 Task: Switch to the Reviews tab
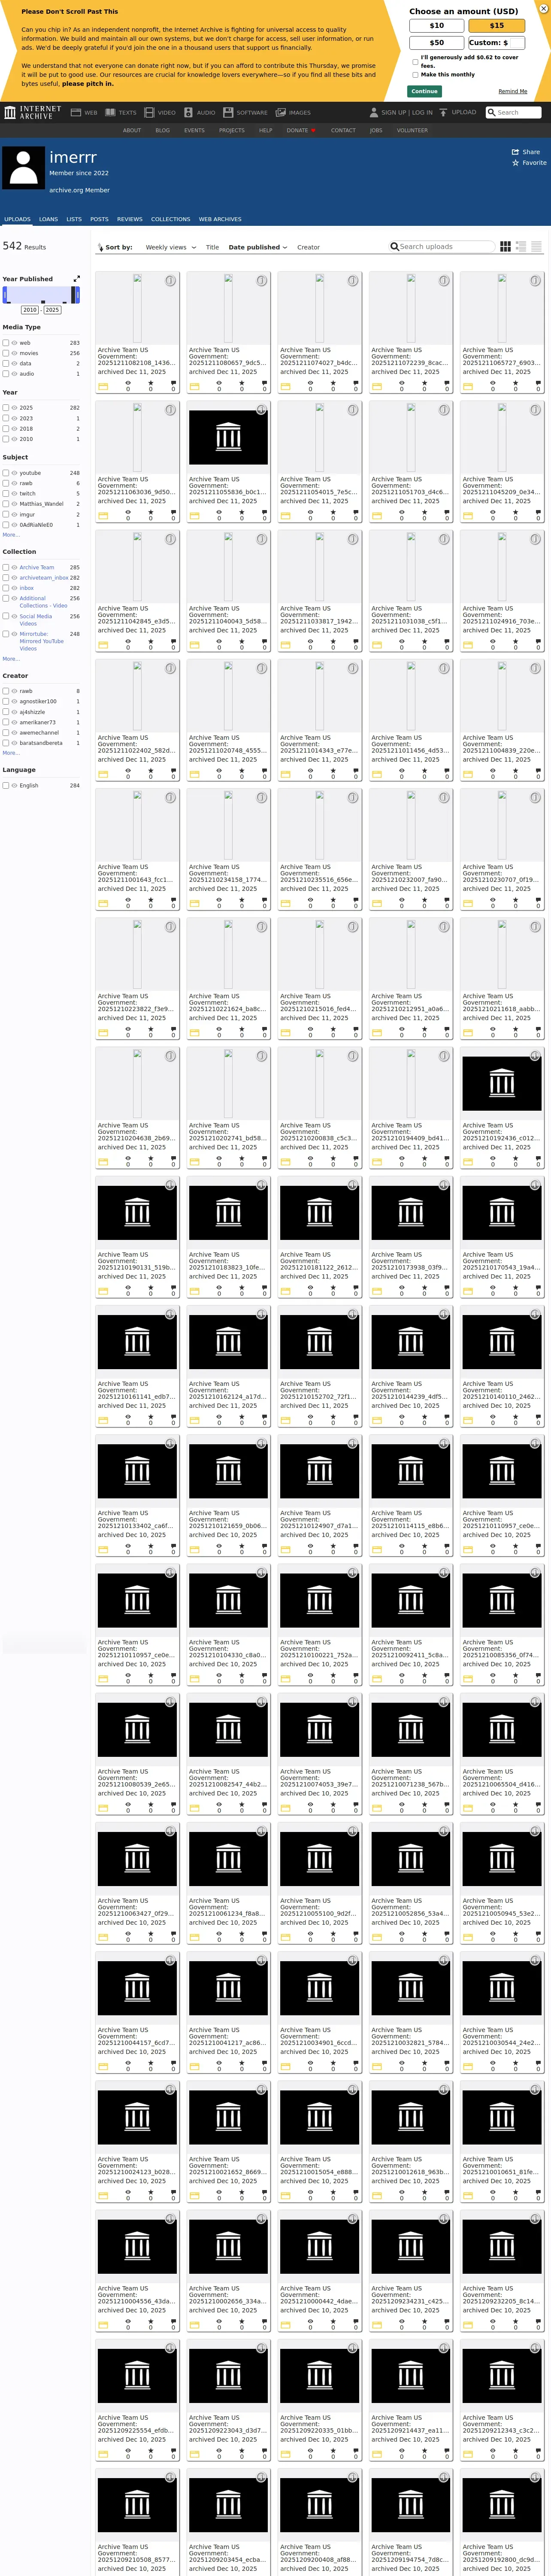tap(130, 219)
